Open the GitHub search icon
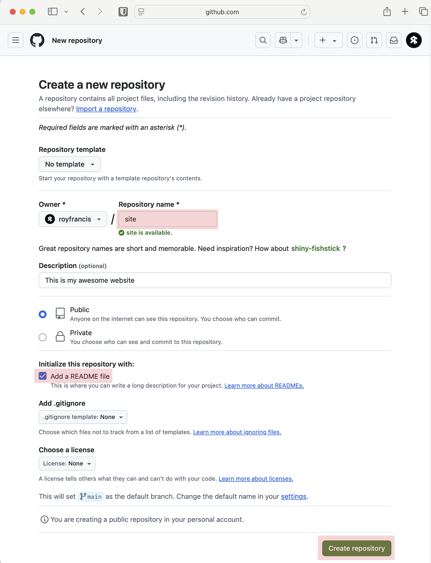431x563 pixels. pos(263,40)
